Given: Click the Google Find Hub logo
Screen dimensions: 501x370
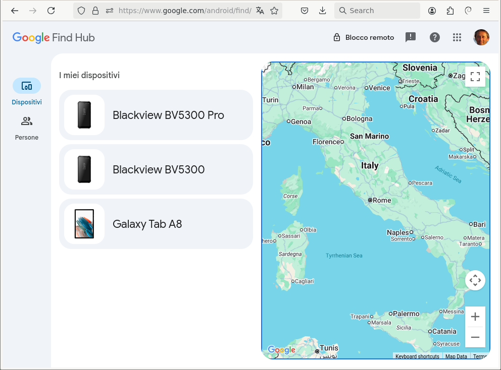Looking at the screenshot, I should coord(54,38).
